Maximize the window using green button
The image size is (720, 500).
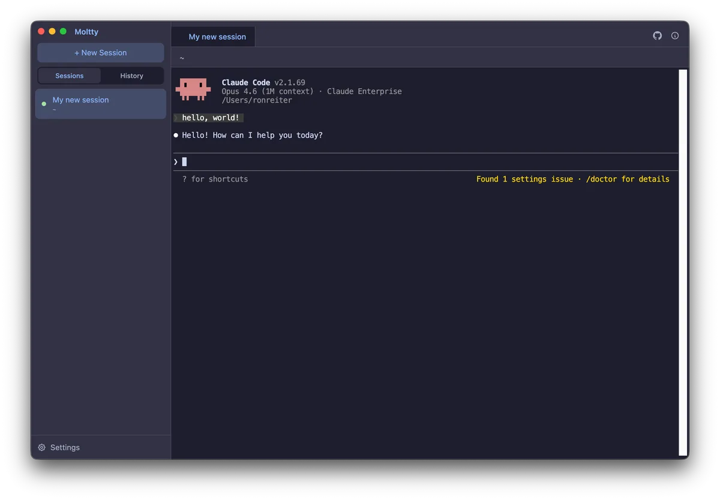pos(63,31)
